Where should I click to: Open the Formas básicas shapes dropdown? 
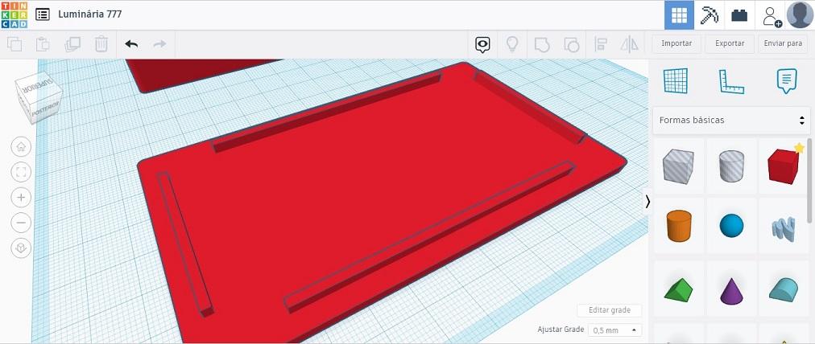[731, 120]
